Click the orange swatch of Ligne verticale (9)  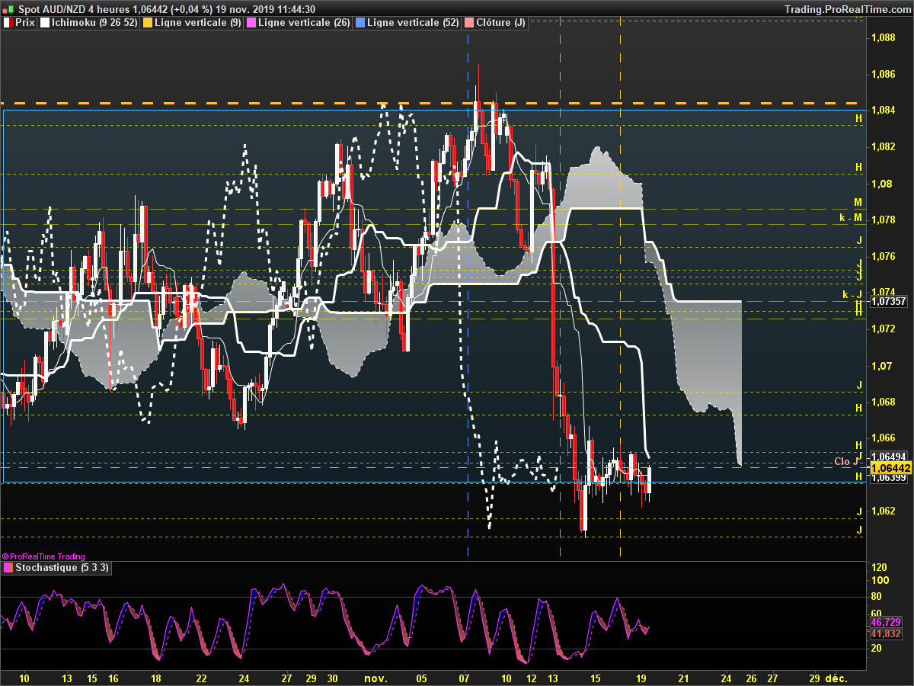pos(148,23)
